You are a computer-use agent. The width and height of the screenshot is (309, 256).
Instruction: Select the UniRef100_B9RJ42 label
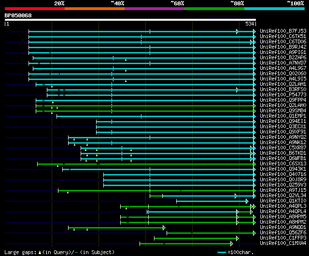[283, 47]
